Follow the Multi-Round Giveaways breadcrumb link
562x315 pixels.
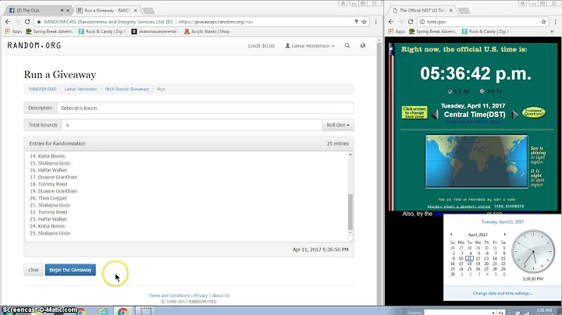pos(127,89)
